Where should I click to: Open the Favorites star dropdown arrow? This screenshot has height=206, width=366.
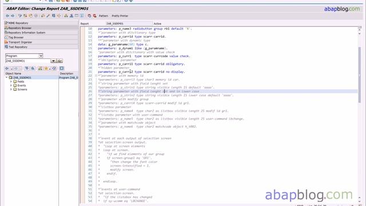point(50,69)
